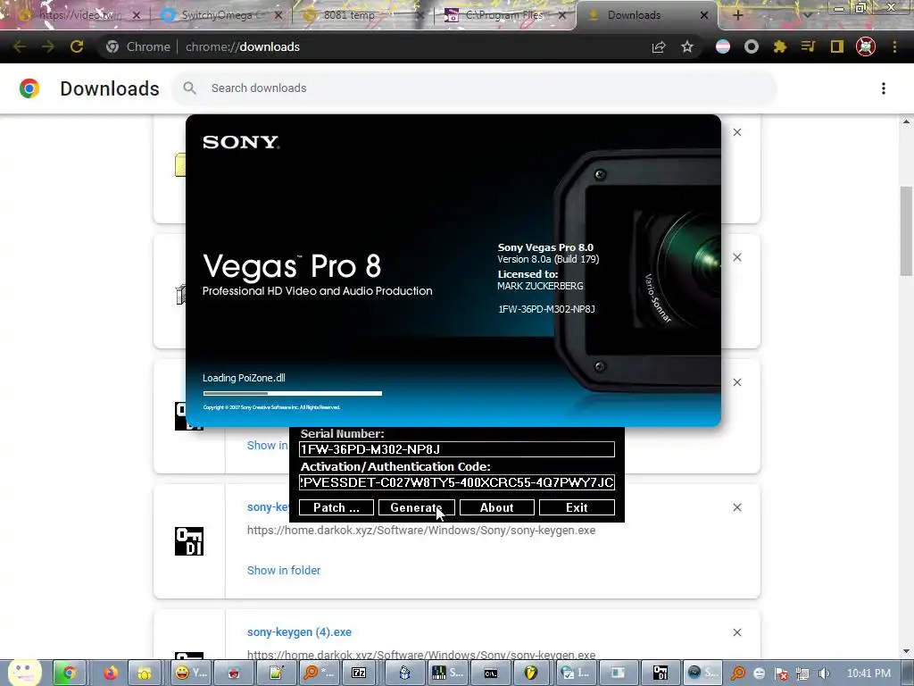This screenshot has width=914, height=686.
Task: Click the 10:41 PM taskbar clock
Action: tap(868, 673)
